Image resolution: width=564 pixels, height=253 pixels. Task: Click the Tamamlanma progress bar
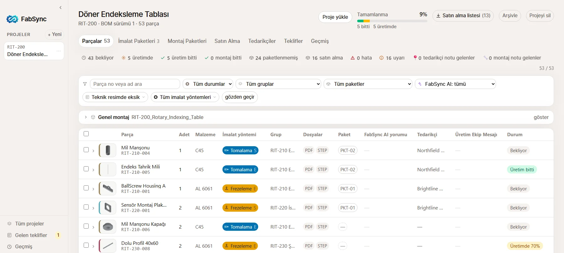392,21
